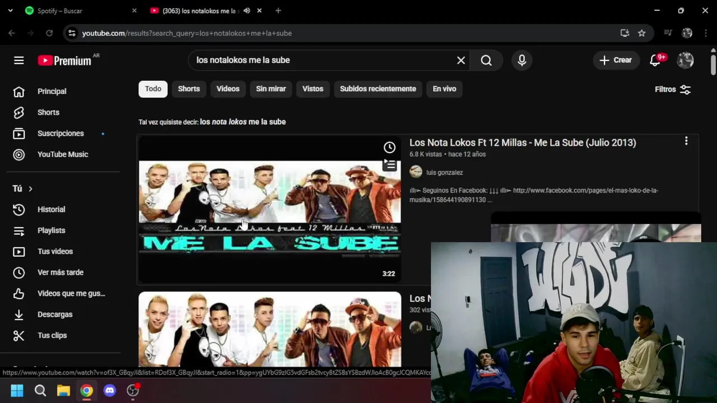Clear the search box with the X
The image size is (717, 403).
click(x=461, y=60)
